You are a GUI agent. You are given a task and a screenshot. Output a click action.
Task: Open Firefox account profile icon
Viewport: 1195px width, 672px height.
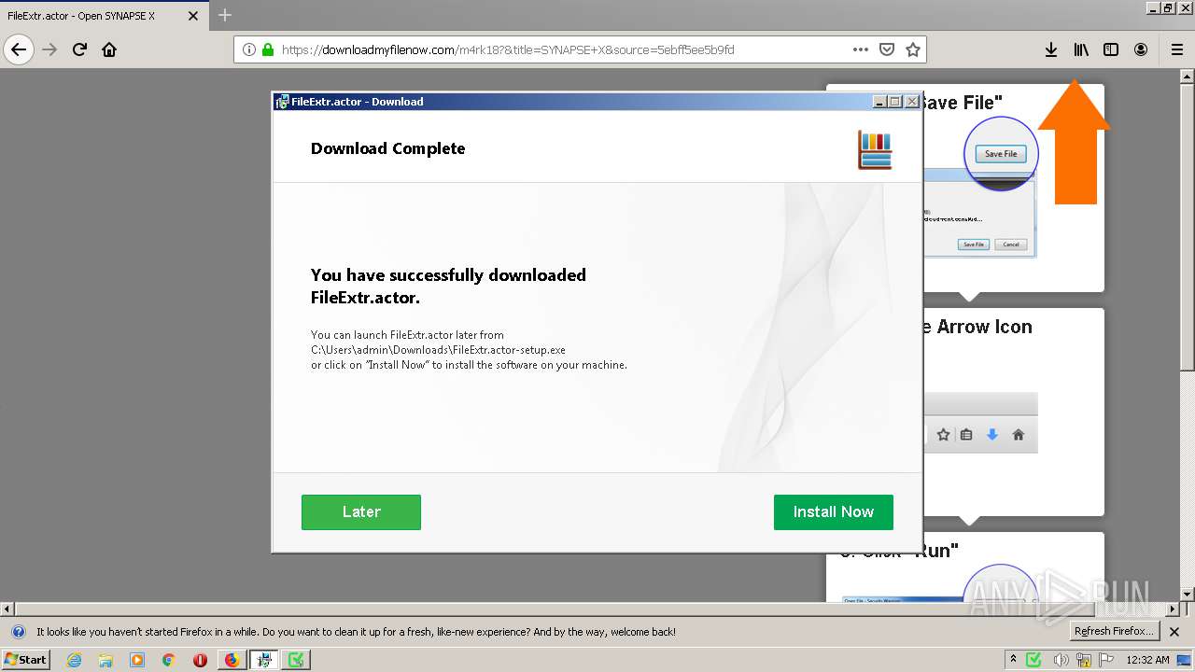(x=1141, y=49)
